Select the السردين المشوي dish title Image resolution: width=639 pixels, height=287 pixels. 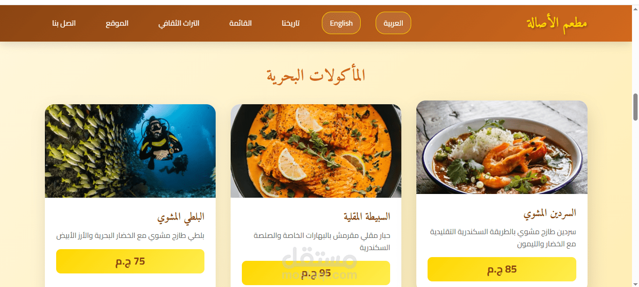click(x=550, y=213)
